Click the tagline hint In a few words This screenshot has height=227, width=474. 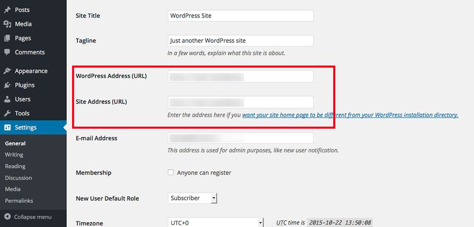pyautogui.click(x=226, y=53)
